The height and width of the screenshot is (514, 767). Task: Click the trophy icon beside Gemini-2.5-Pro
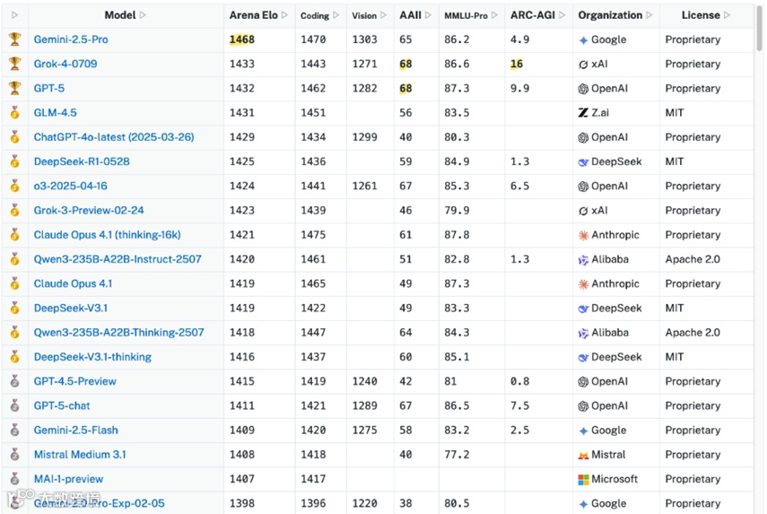click(x=15, y=39)
